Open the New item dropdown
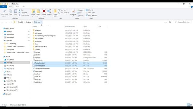Viewport: 193px width, 109px height. point(63,10)
